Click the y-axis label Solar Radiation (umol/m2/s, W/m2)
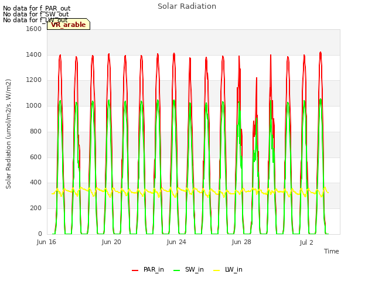The height and width of the screenshot is (281, 375). click(x=8, y=134)
